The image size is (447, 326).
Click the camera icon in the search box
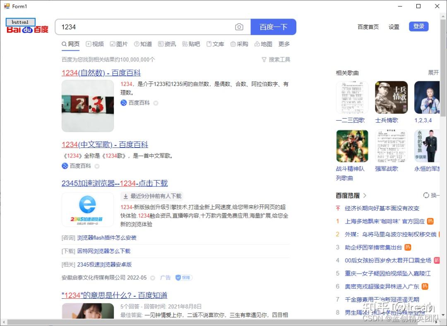[239, 26]
